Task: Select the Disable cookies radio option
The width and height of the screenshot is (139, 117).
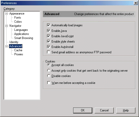Action: pos(48,76)
